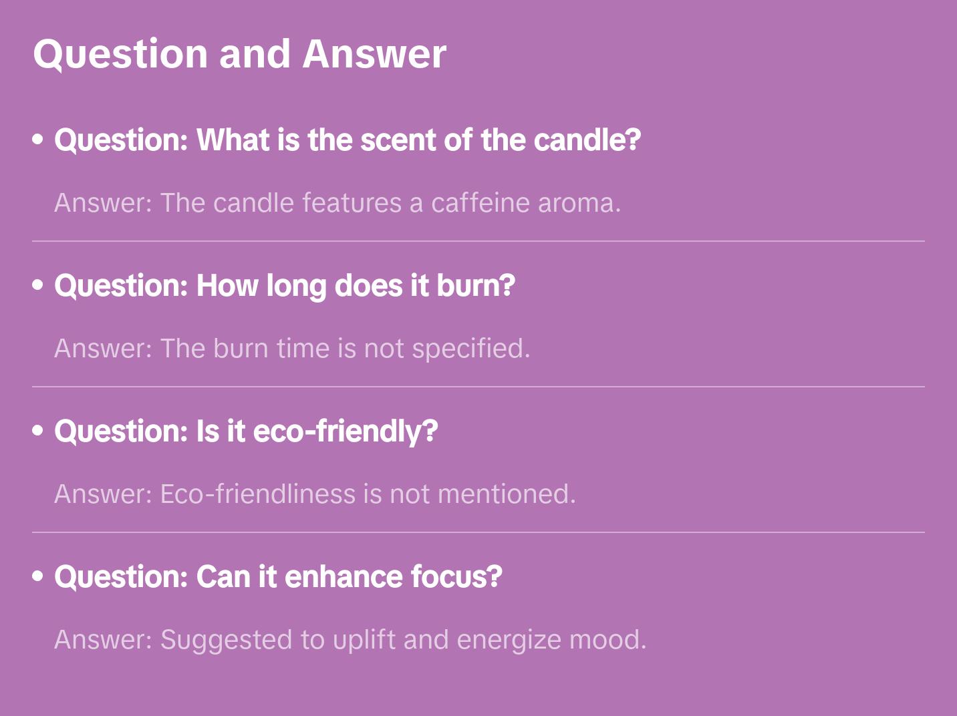Select the question about the candle's scent
957x716 pixels.
click(x=348, y=140)
